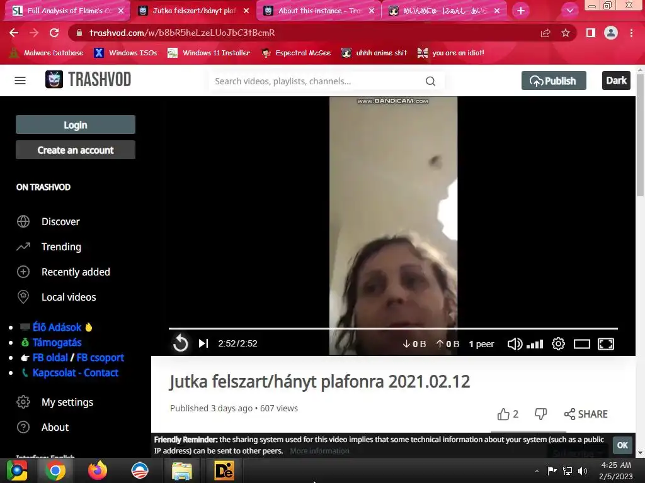Image resolution: width=645 pixels, height=483 pixels.
Task: Open Támogatás link
Action: pos(57,343)
